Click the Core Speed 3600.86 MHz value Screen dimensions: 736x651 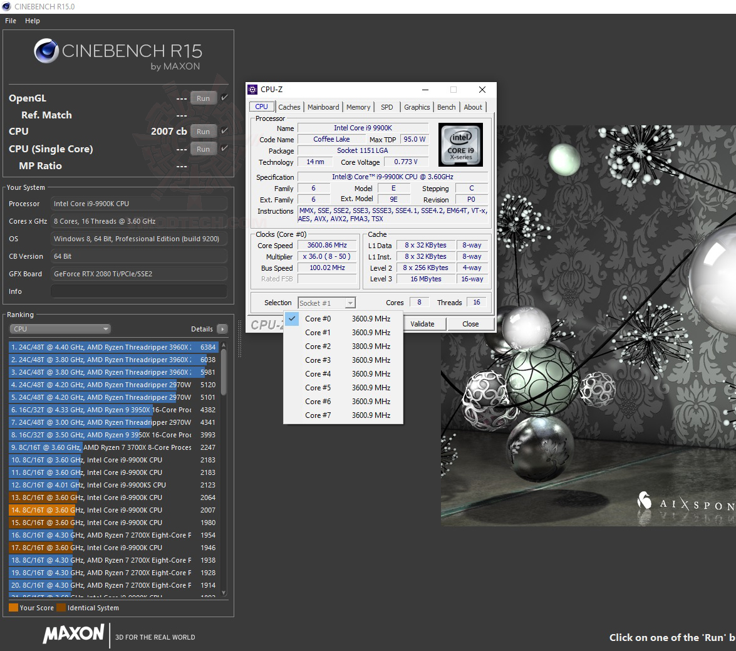coord(327,245)
